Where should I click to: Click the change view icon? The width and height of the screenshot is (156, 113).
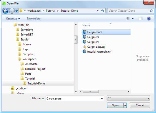click(128, 19)
